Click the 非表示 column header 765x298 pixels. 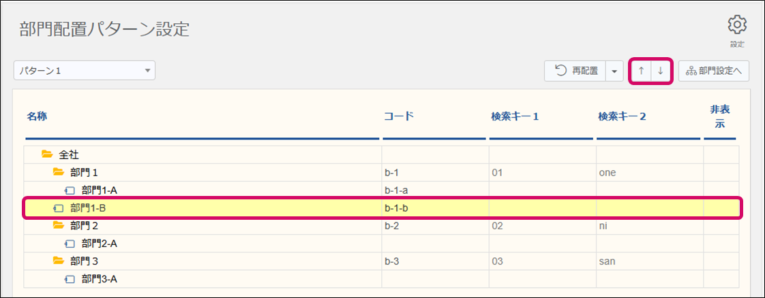(719, 116)
